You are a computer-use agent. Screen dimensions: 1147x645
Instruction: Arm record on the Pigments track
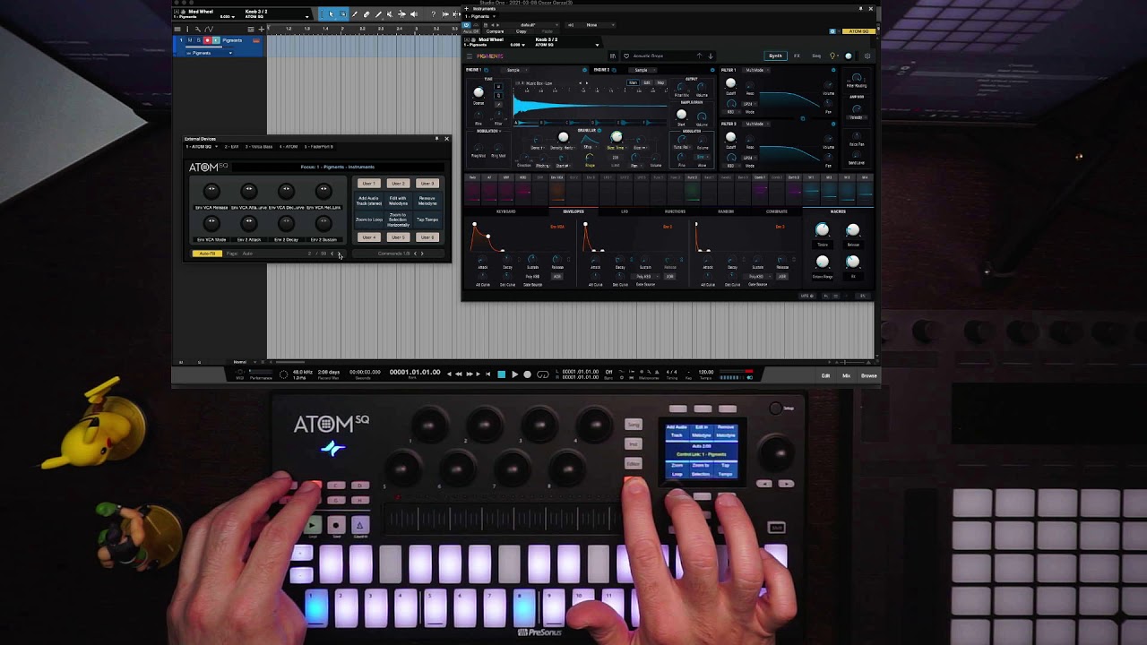click(207, 40)
